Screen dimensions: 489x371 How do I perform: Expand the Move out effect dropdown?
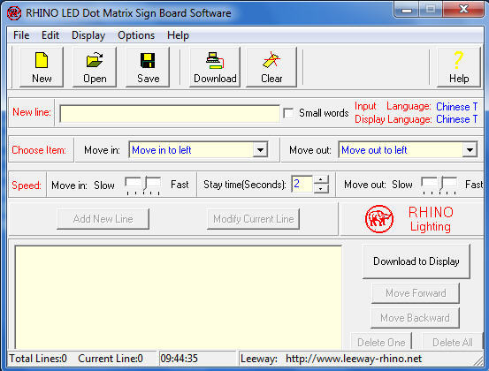pyautogui.click(x=470, y=150)
